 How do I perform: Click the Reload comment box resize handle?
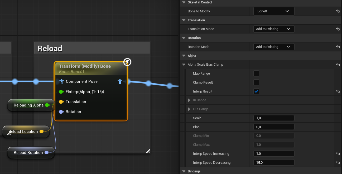(148, 151)
